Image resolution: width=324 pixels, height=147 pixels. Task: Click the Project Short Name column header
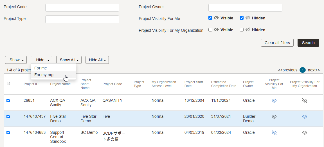86,84
